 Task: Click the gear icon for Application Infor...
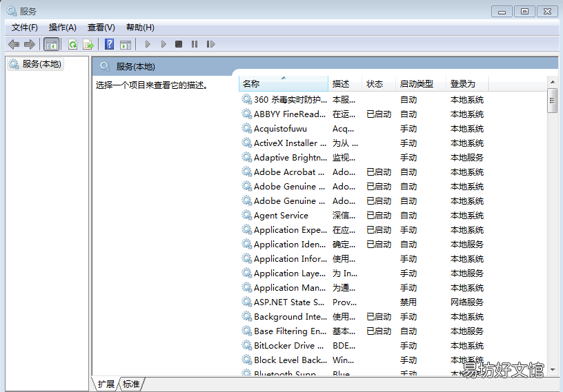click(x=247, y=258)
